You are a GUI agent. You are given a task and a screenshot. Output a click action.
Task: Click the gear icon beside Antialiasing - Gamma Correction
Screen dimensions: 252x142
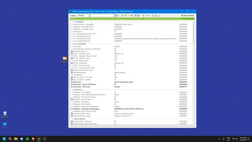pos(72,99)
